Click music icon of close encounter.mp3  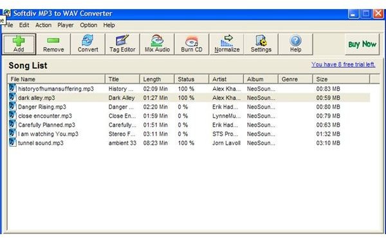[13, 116]
